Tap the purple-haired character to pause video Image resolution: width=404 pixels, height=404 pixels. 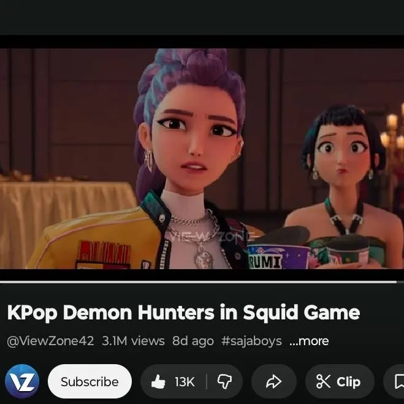(x=190, y=135)
